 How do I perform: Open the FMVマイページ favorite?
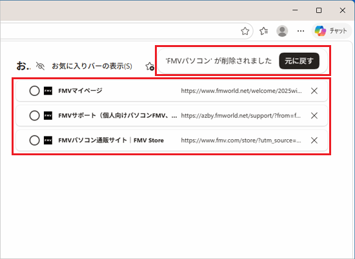[172, 91]
